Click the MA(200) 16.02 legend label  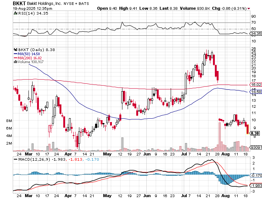point(30,58)
